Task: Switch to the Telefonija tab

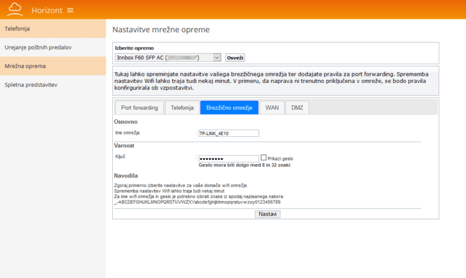Action: pos(182,108)
